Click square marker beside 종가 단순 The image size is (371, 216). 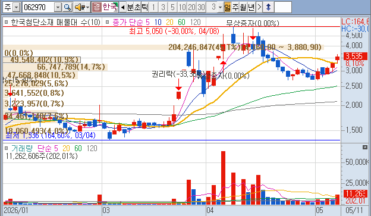(x=107, y=22)
